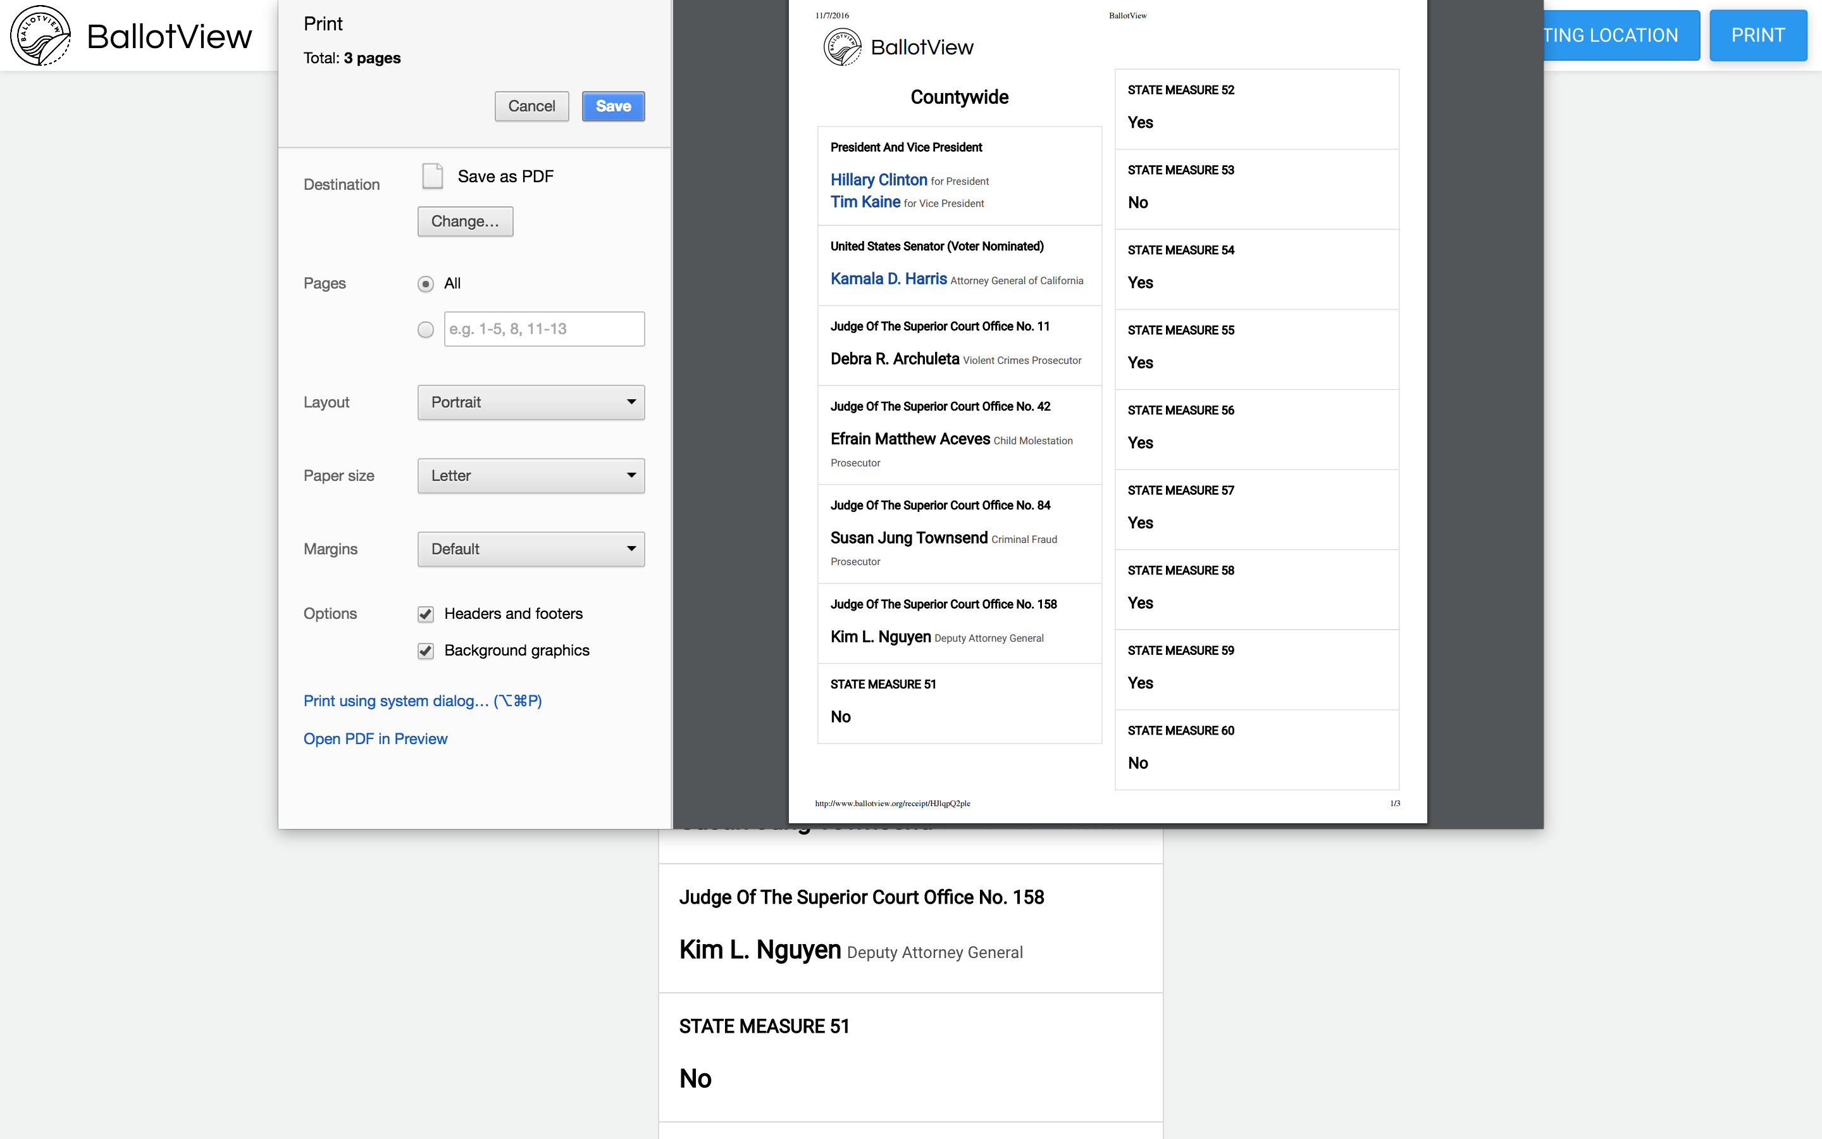Uncheck Headers and footers option

425,614
